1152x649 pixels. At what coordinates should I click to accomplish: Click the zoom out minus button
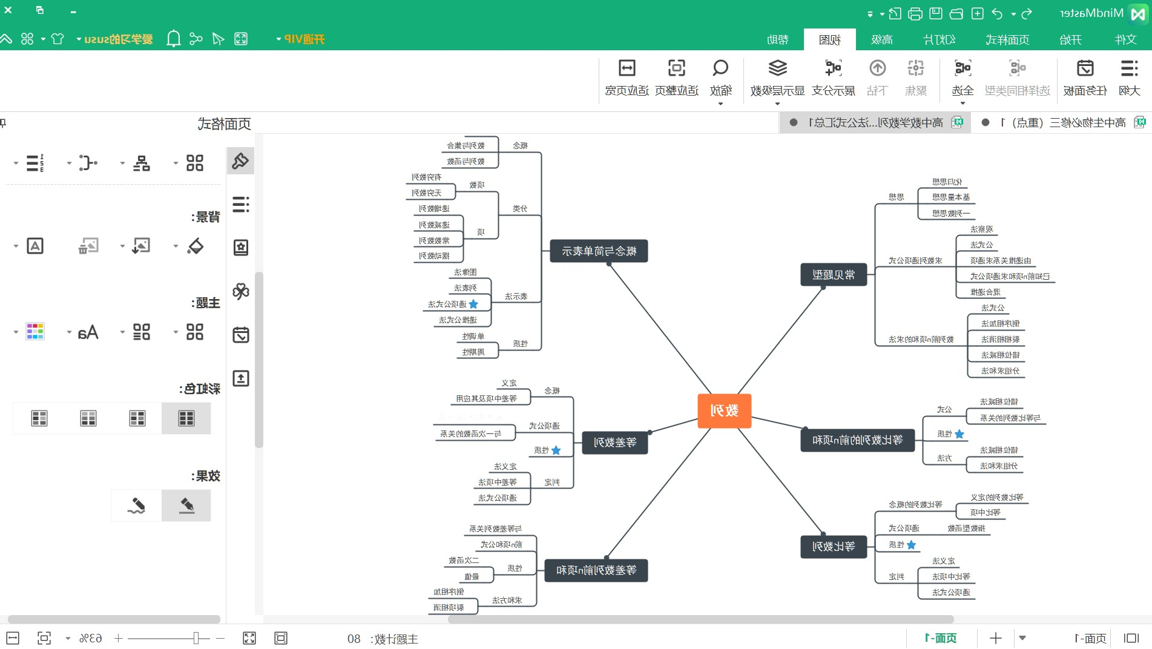[x=220, y=638]
